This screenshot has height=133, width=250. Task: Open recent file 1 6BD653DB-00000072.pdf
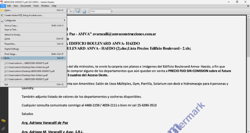pyautogui.click(x=33, y=63)
